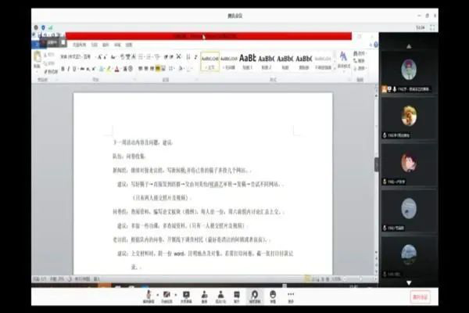Toggle Bold formatting in the Word ribbon
469x313 pixels.
[63, 69]
